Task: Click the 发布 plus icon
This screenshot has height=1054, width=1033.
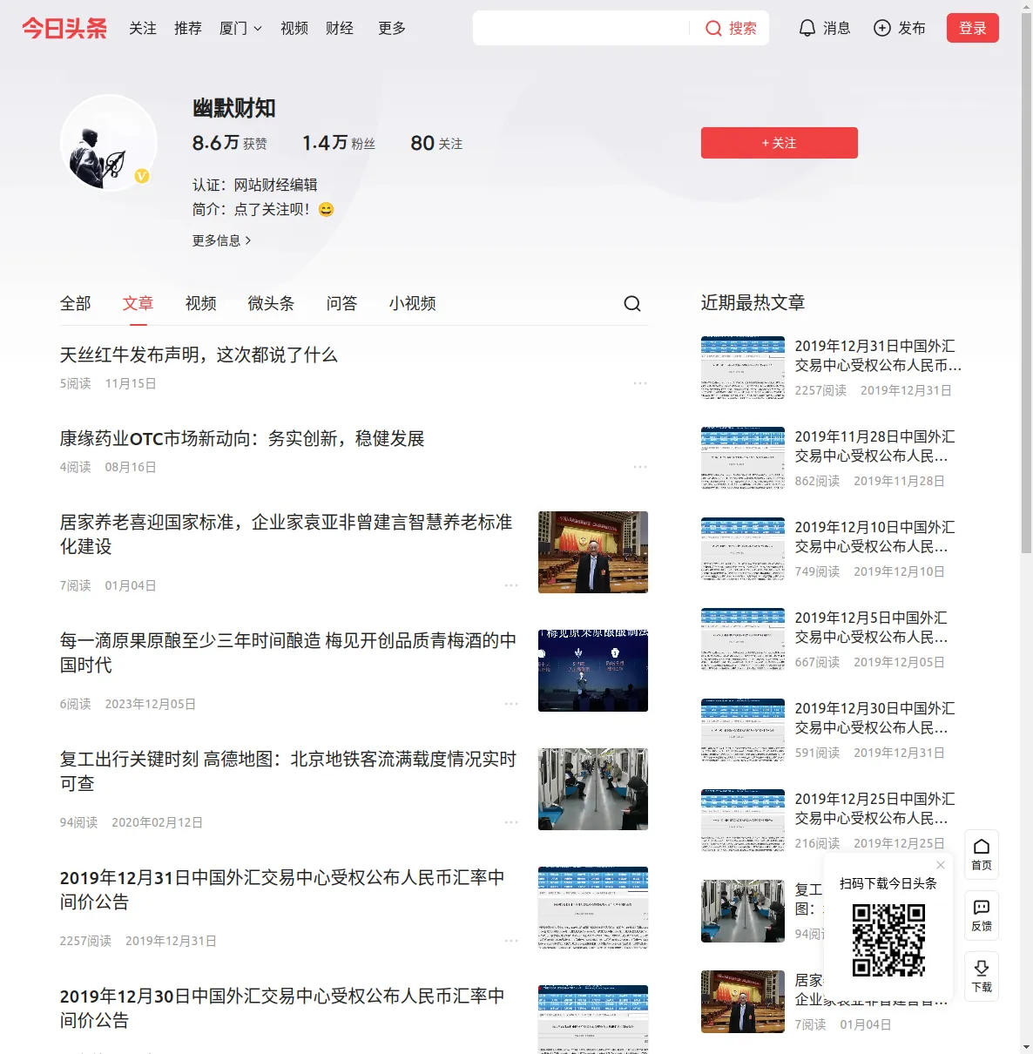Action: pos(882,29)
